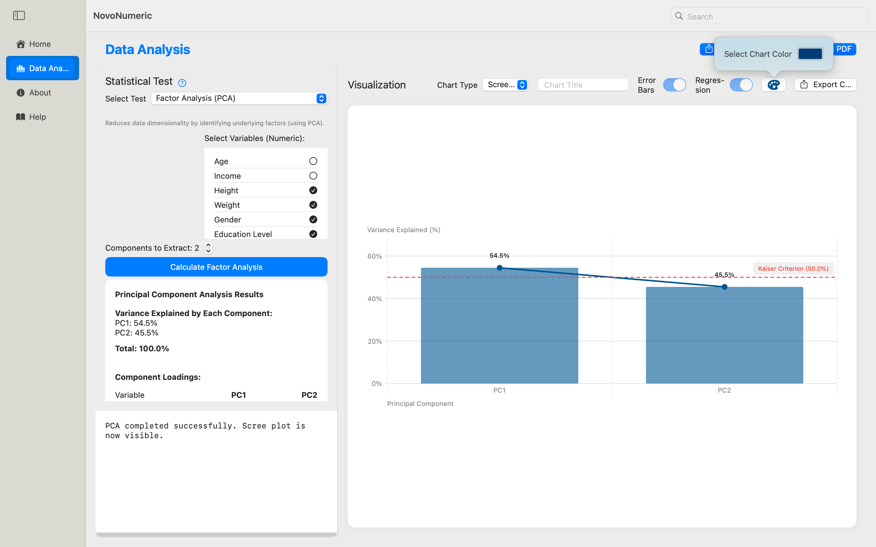Click the Help book icon

(21, 116)
